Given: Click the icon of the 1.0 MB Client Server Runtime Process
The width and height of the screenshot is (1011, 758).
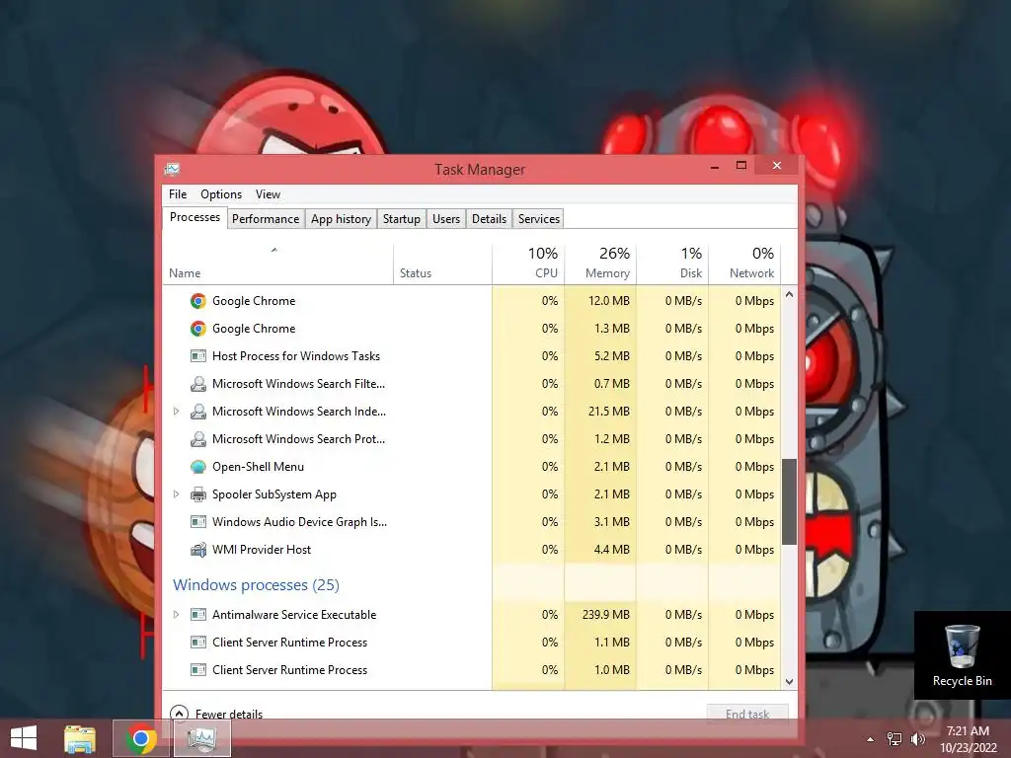Looking at the screenshot, I should pos(197,670).
